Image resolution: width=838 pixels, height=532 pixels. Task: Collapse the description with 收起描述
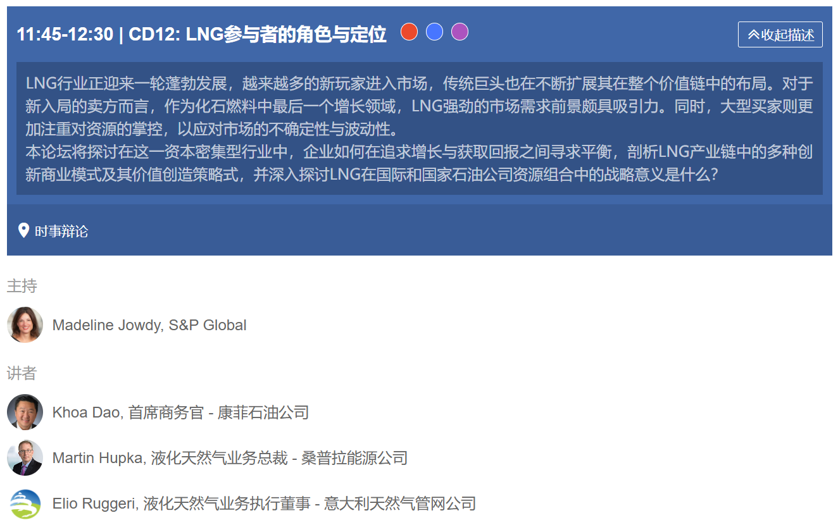(x=780, y=35)
